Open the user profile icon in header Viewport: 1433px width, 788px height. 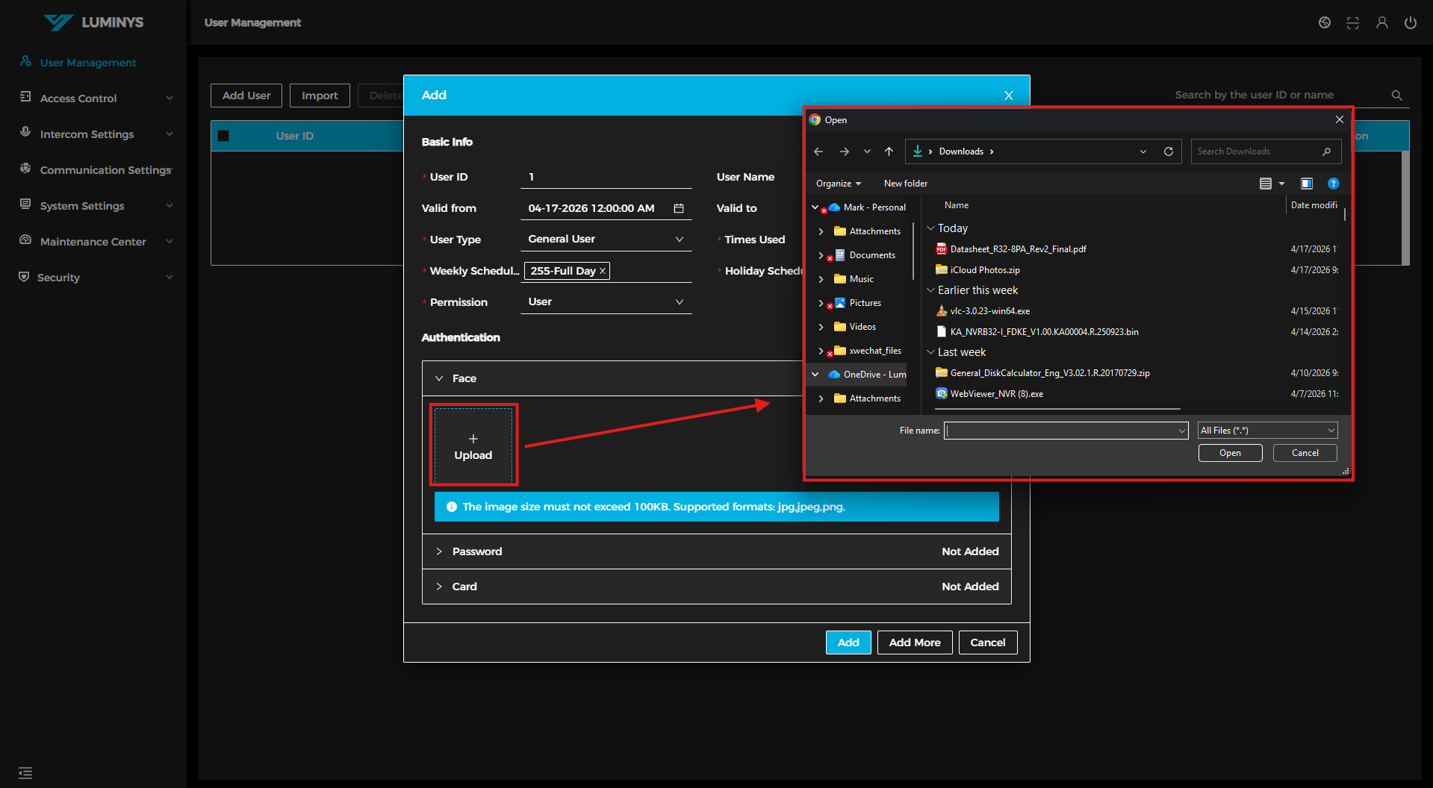point(1381,23)
